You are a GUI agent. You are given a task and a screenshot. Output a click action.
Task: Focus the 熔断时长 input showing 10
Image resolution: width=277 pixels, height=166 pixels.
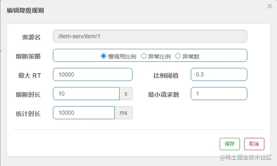click(x=86, y=94)
